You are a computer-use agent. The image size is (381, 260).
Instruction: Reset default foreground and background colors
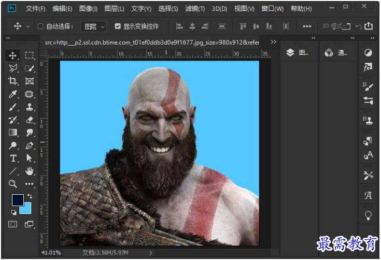pyautogui.click(x=14, y=213)
